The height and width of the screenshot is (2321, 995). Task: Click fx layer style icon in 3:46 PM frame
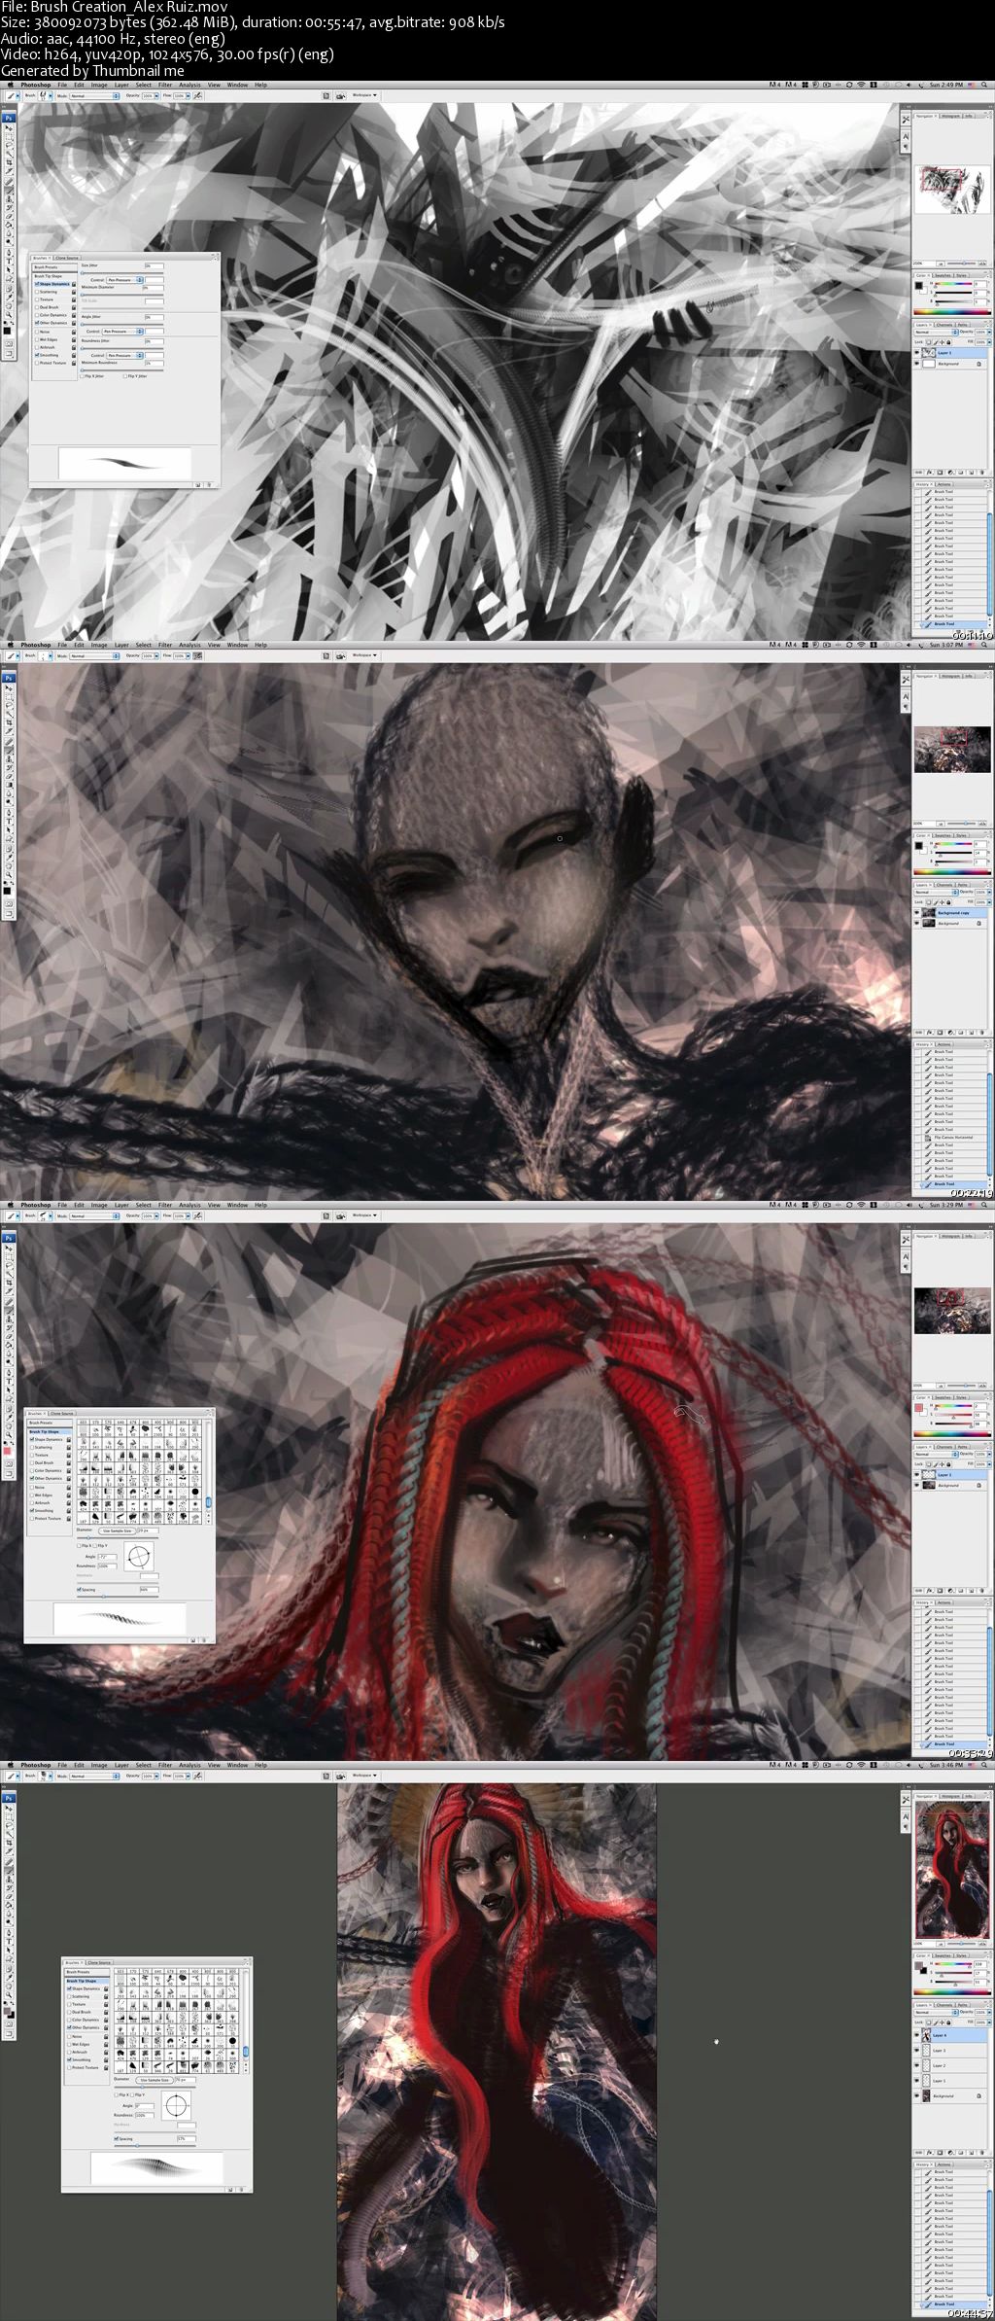930,2152
